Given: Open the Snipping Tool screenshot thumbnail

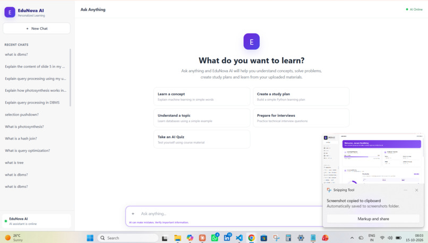Looking at the screenshot, I should click(373, 159).
